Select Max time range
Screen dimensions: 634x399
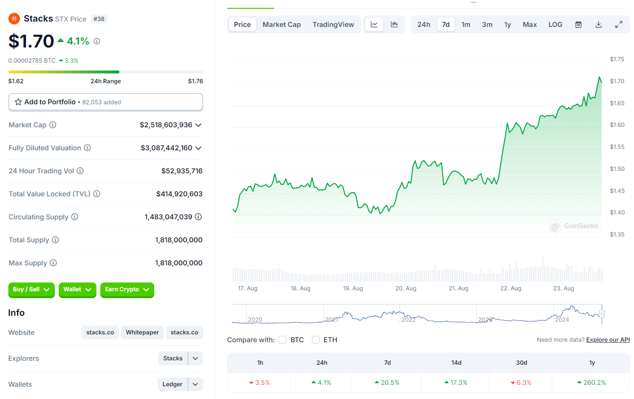530,24
